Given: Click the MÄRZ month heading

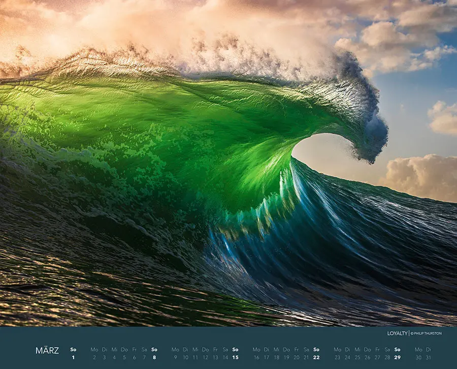Looking at the screenshot, I should (47, 351).
